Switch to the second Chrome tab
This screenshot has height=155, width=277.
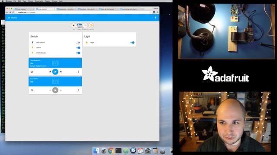45,9
